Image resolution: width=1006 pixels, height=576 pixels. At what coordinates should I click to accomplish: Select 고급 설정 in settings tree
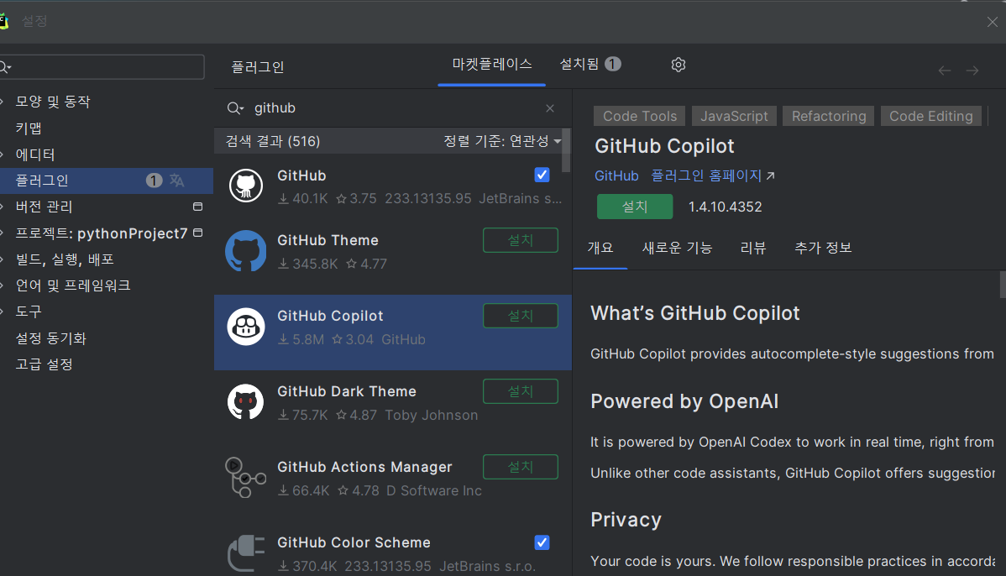[45, 364]
